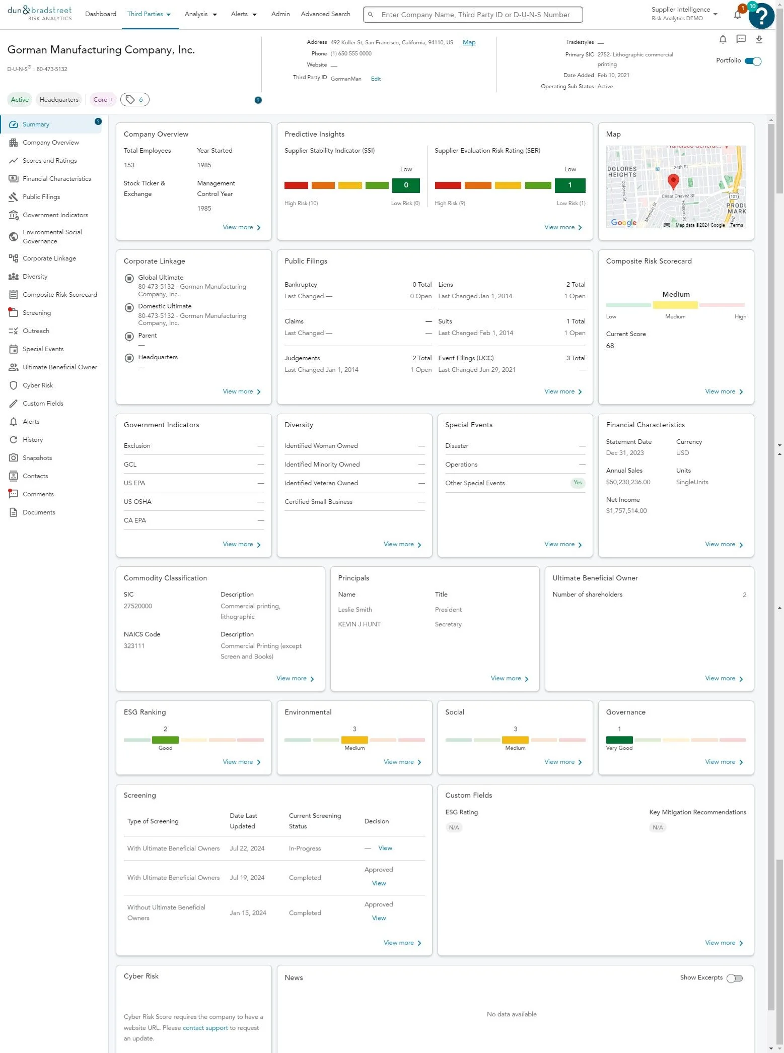This screenshot has height=1053, width=784.
Task: Click the blue help badge beside tags
Action: [x=258, y=100]
